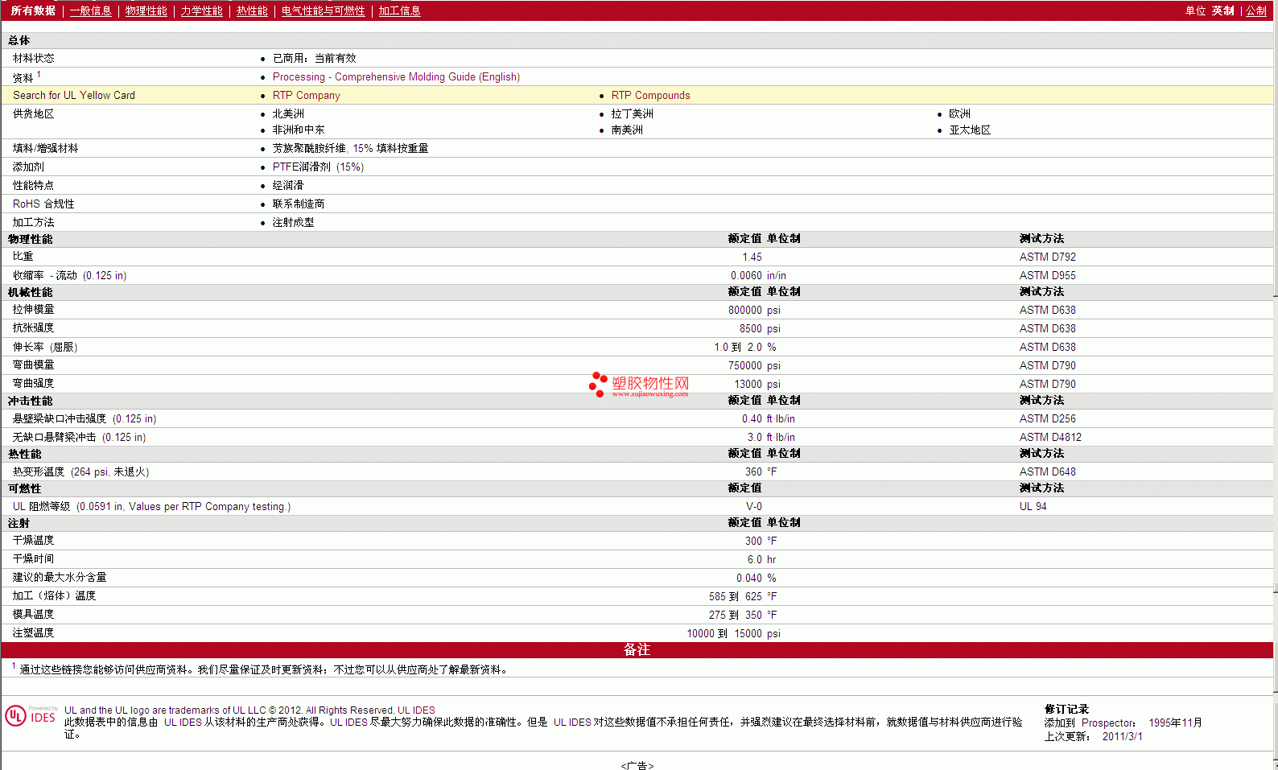Click Search for UL Yellow Card
The image size is (1278, 770).
74,96
